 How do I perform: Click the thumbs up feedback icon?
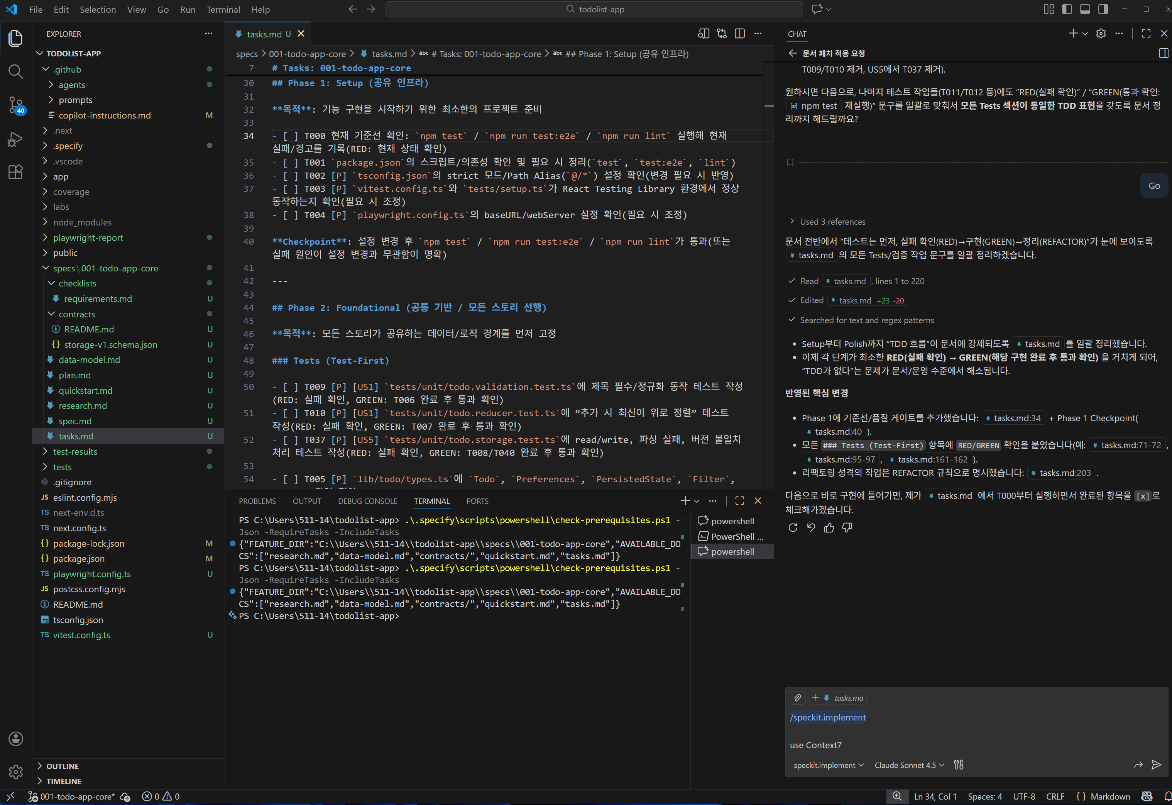tap(829, 527)
